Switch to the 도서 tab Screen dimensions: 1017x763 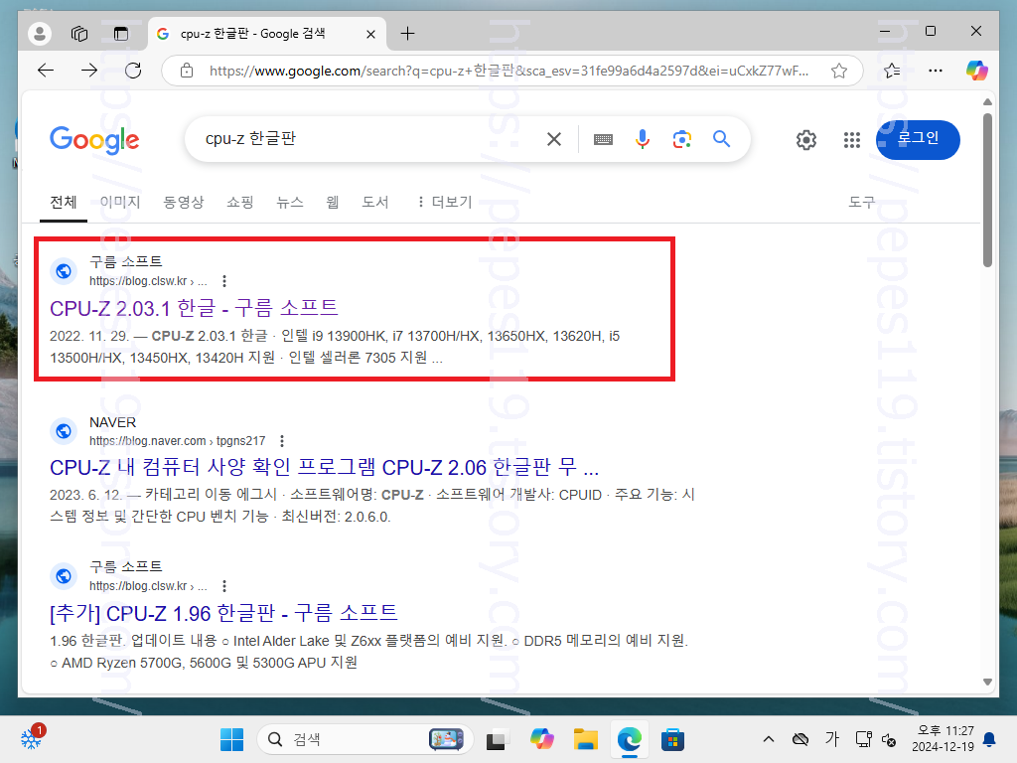click(374, 202)
